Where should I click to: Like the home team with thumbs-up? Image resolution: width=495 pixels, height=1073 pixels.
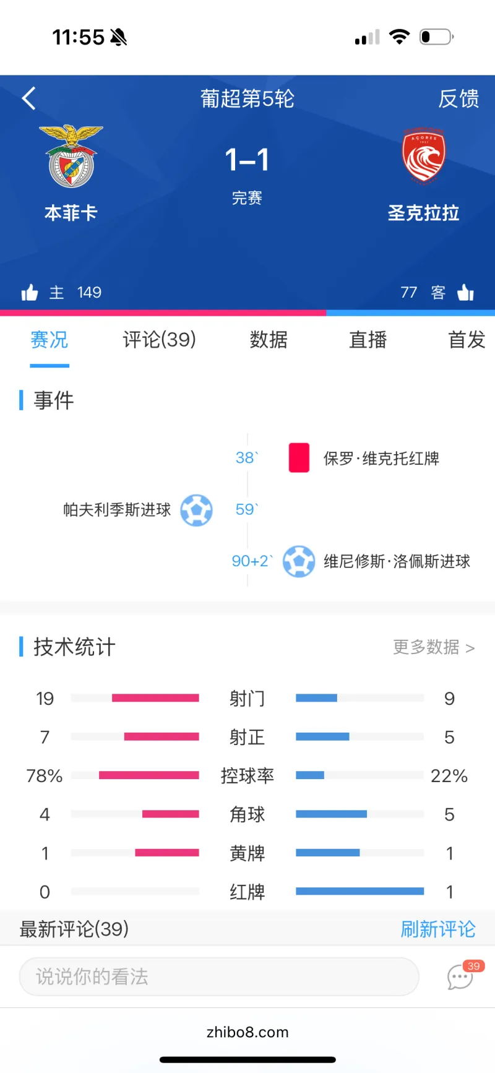30,293
